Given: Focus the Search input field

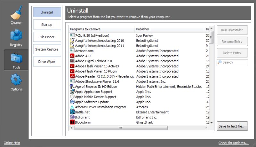Looking at the screenshot, I should [x=232, y=62].
